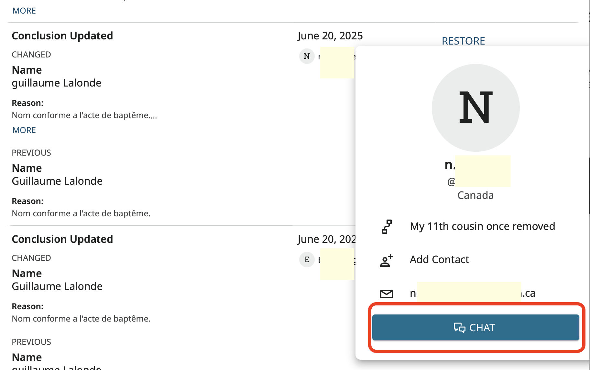This screenshot has width=590, height=370.
Task: Click the contributor name next to N avatar
Action: [336, 57]
